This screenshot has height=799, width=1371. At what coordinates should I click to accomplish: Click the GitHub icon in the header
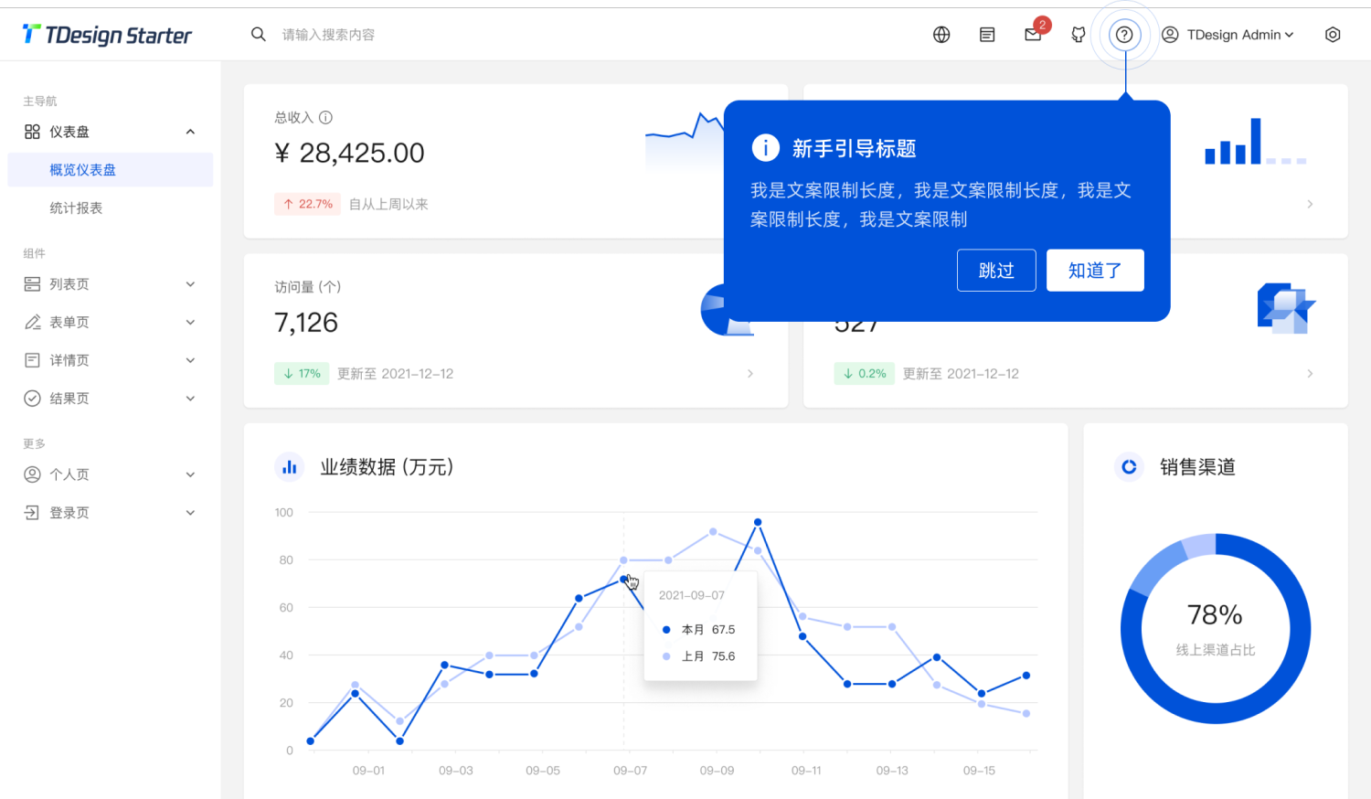(1078, 34)
